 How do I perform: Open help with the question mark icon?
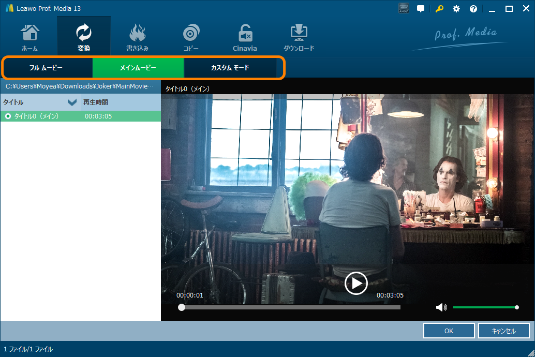(x=473, y=9)
